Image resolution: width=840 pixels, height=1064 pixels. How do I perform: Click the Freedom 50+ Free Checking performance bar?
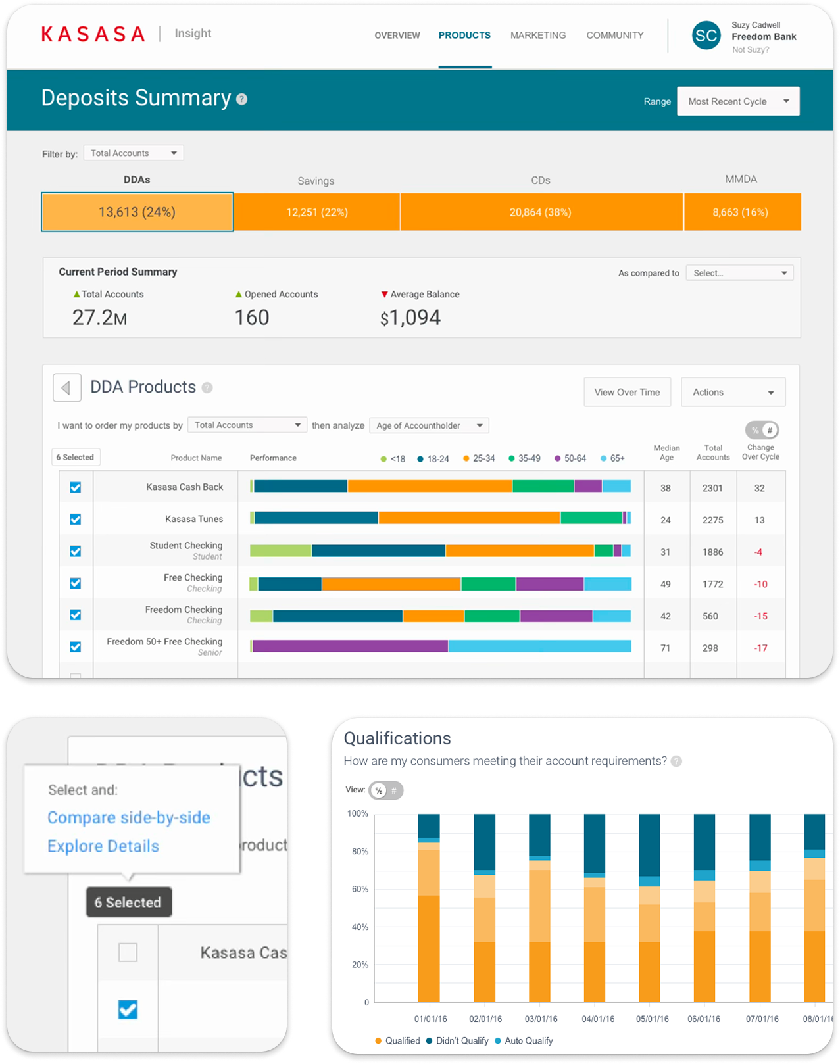(441, 646)
